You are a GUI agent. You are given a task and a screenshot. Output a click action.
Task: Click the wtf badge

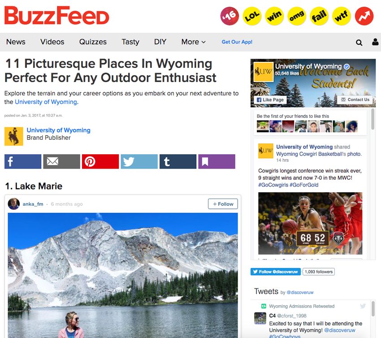[x=342, y=16]
